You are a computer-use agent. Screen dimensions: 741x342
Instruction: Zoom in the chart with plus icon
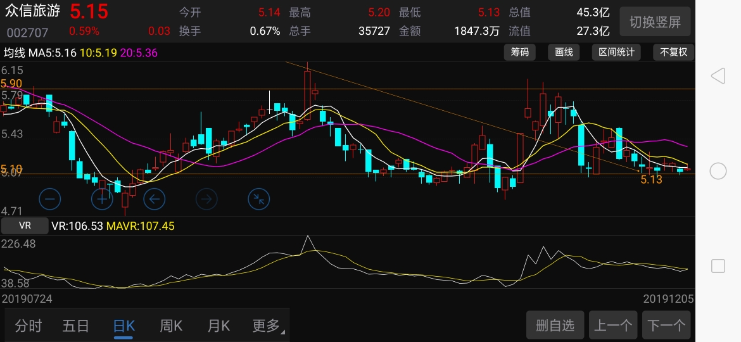[102, 199]
